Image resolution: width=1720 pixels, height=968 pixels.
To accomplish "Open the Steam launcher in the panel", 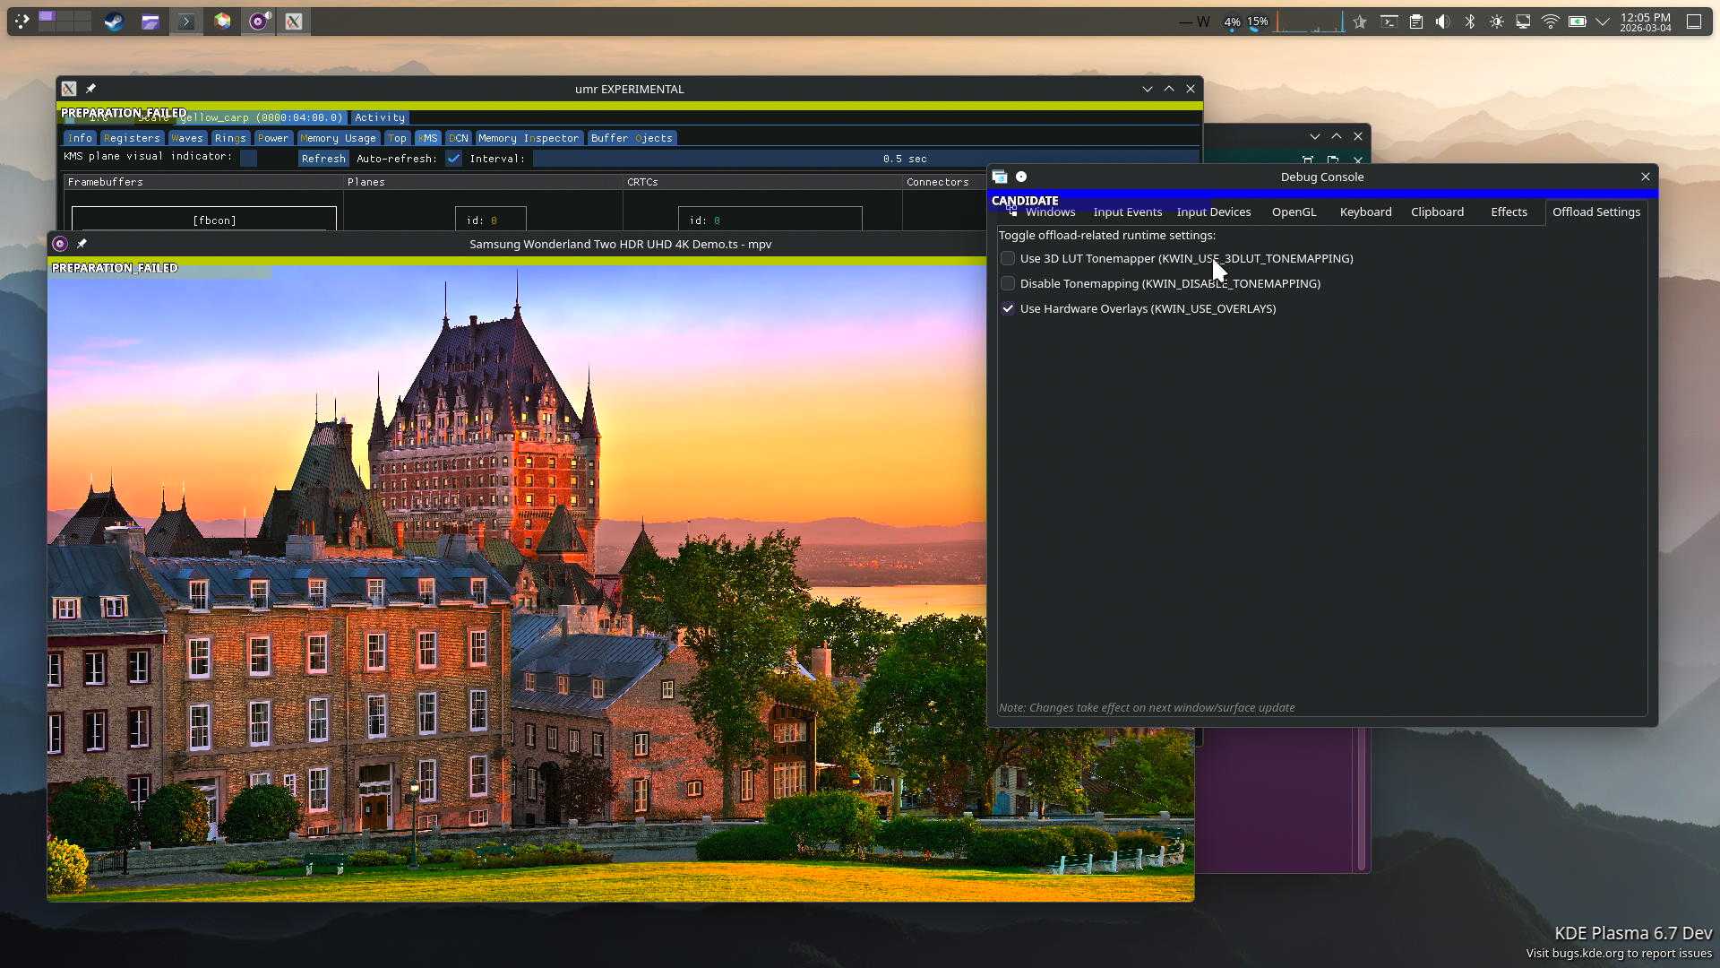I will tap(114, 22).
